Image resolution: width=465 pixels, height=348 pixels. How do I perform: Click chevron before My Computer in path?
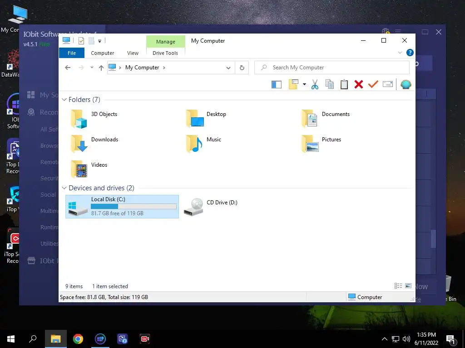coord(120,68)
